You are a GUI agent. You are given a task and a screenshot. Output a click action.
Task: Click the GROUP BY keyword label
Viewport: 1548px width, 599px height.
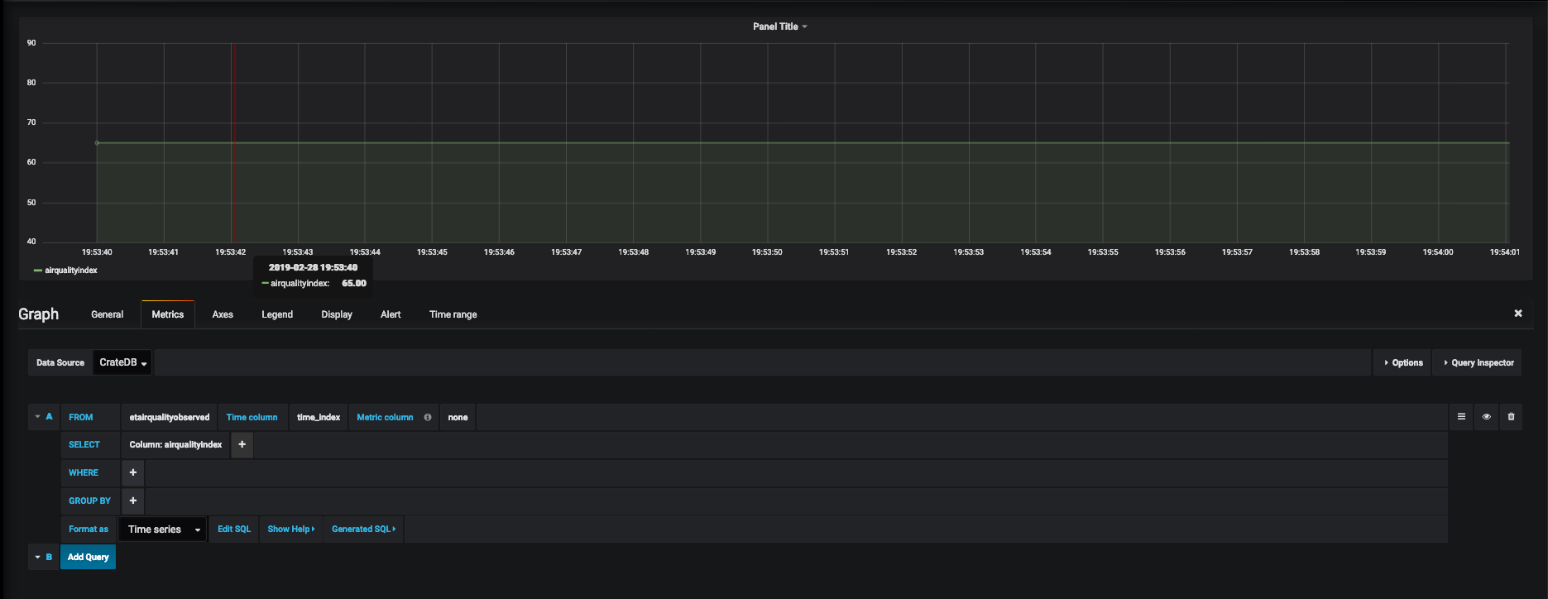(89, 501)
